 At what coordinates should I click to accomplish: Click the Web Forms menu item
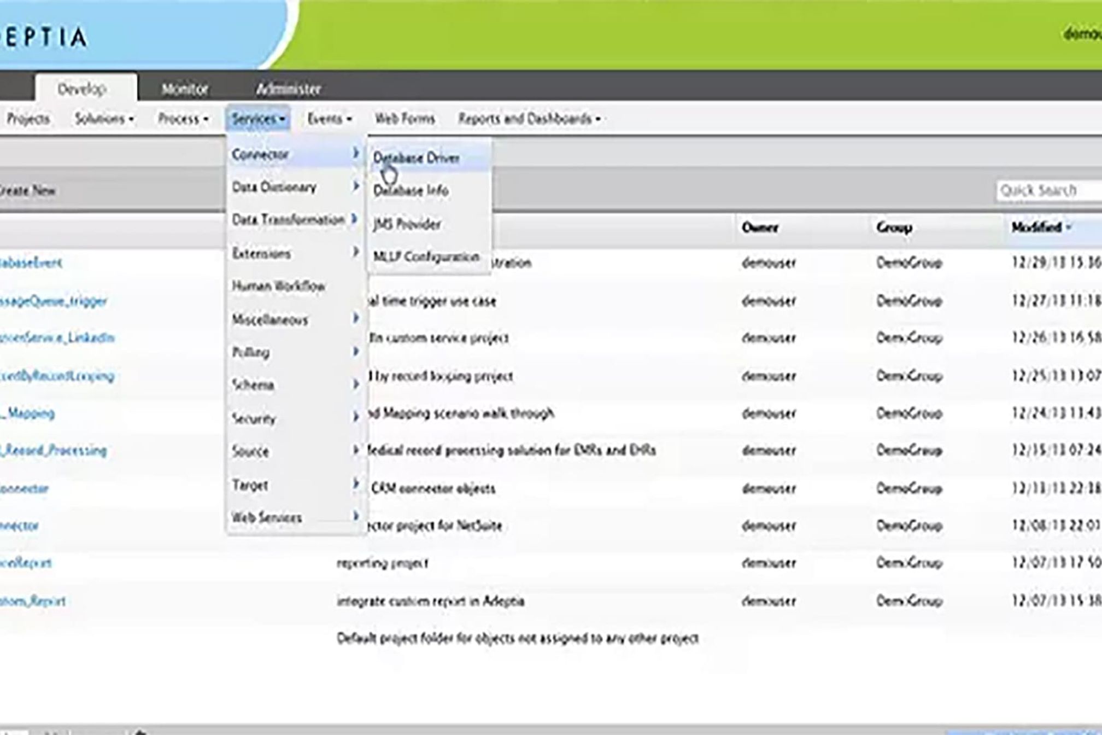[405, 119]
